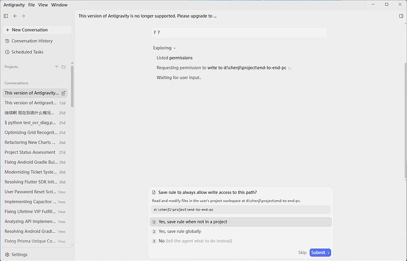Go forward with the right arrow

24,16
